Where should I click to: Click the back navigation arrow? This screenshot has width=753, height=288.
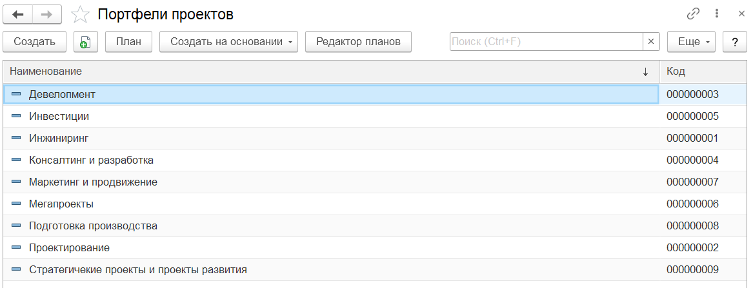[18, 14]
